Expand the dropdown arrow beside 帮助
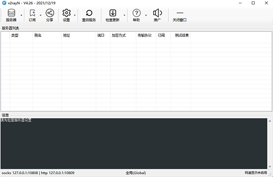Screen dimensions: 273x177 [x=146, y=15]
